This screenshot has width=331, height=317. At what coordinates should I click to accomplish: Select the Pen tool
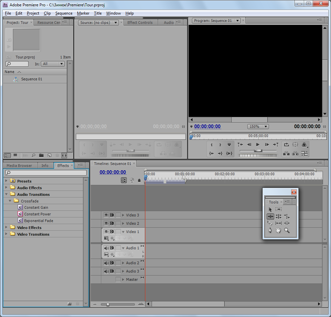click(x=270, y=230)
